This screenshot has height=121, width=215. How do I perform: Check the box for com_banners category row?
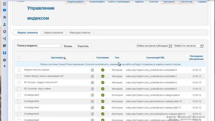pos(19,102)
